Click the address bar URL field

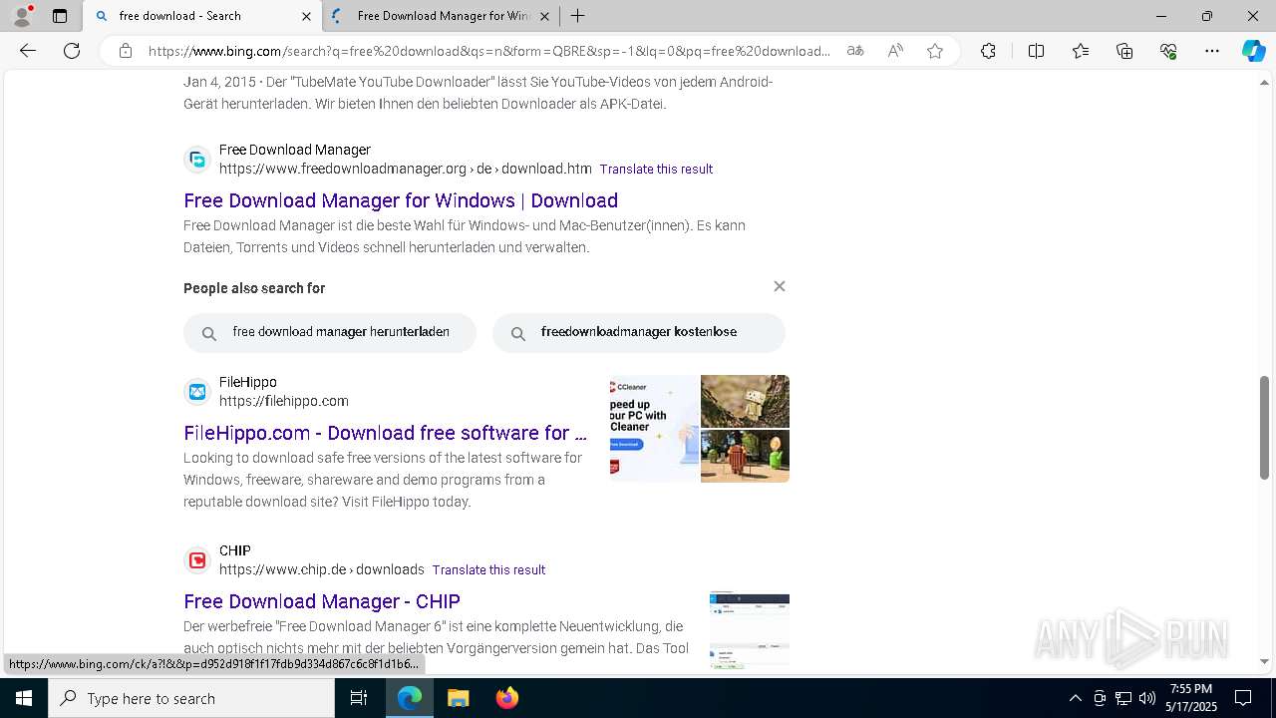(488, 51)
